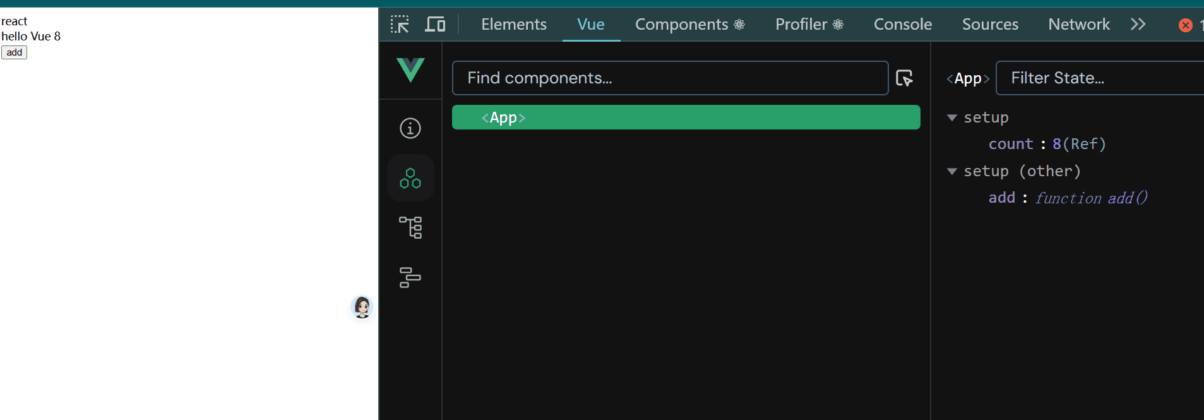Image resolution: width=1204 pixels, height=420 pixels.
Task: Collapse the setup state section
Action: tap(952, 117)
